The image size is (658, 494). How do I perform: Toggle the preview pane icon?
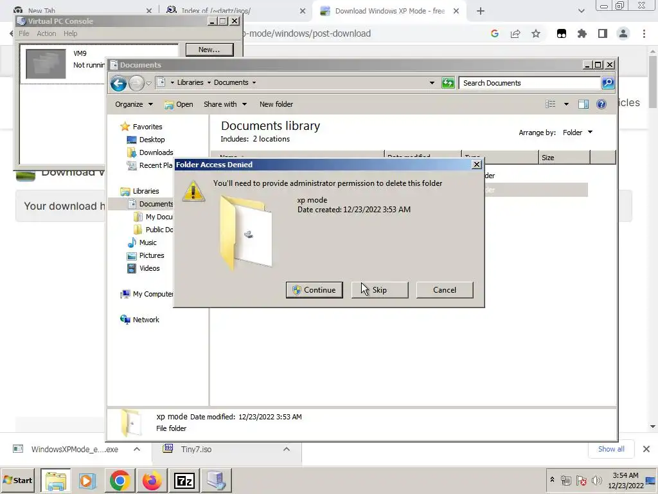point(583,104)
